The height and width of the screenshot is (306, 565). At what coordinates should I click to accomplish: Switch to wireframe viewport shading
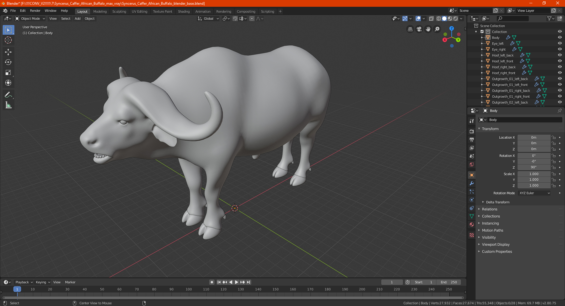coord(439,19)
